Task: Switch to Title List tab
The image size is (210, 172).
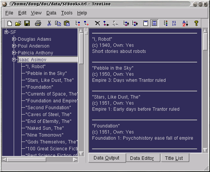Action: pos(175,158)
